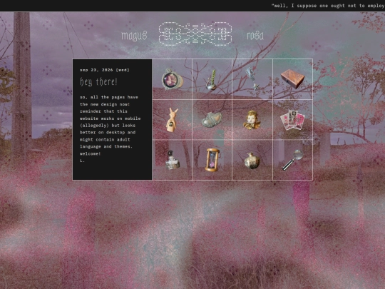Click the orange rabbit figurine icon
Image resolution: width=385 pixels, height=289 pixels.
pyautogui.click(x=172, y=120)
